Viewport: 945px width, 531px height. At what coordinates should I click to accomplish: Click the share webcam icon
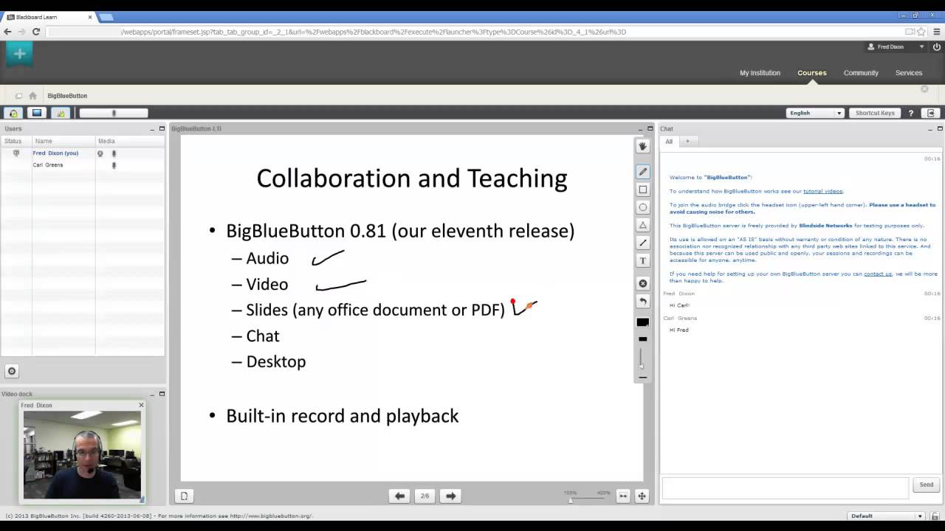pyautogui.click(x=61, y=113)
